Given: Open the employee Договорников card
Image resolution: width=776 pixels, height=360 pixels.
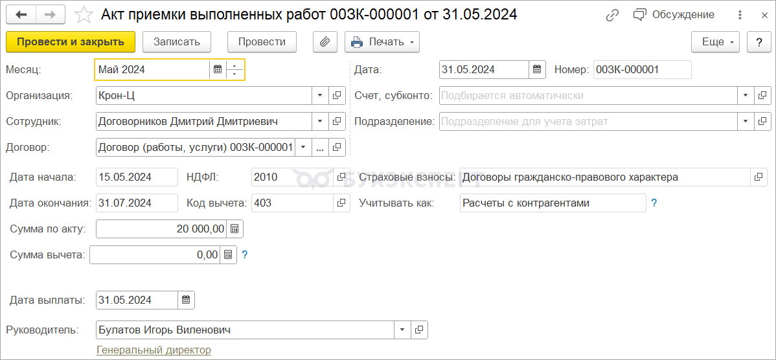Looking at the screenshot, I should [x=337, y=121].
